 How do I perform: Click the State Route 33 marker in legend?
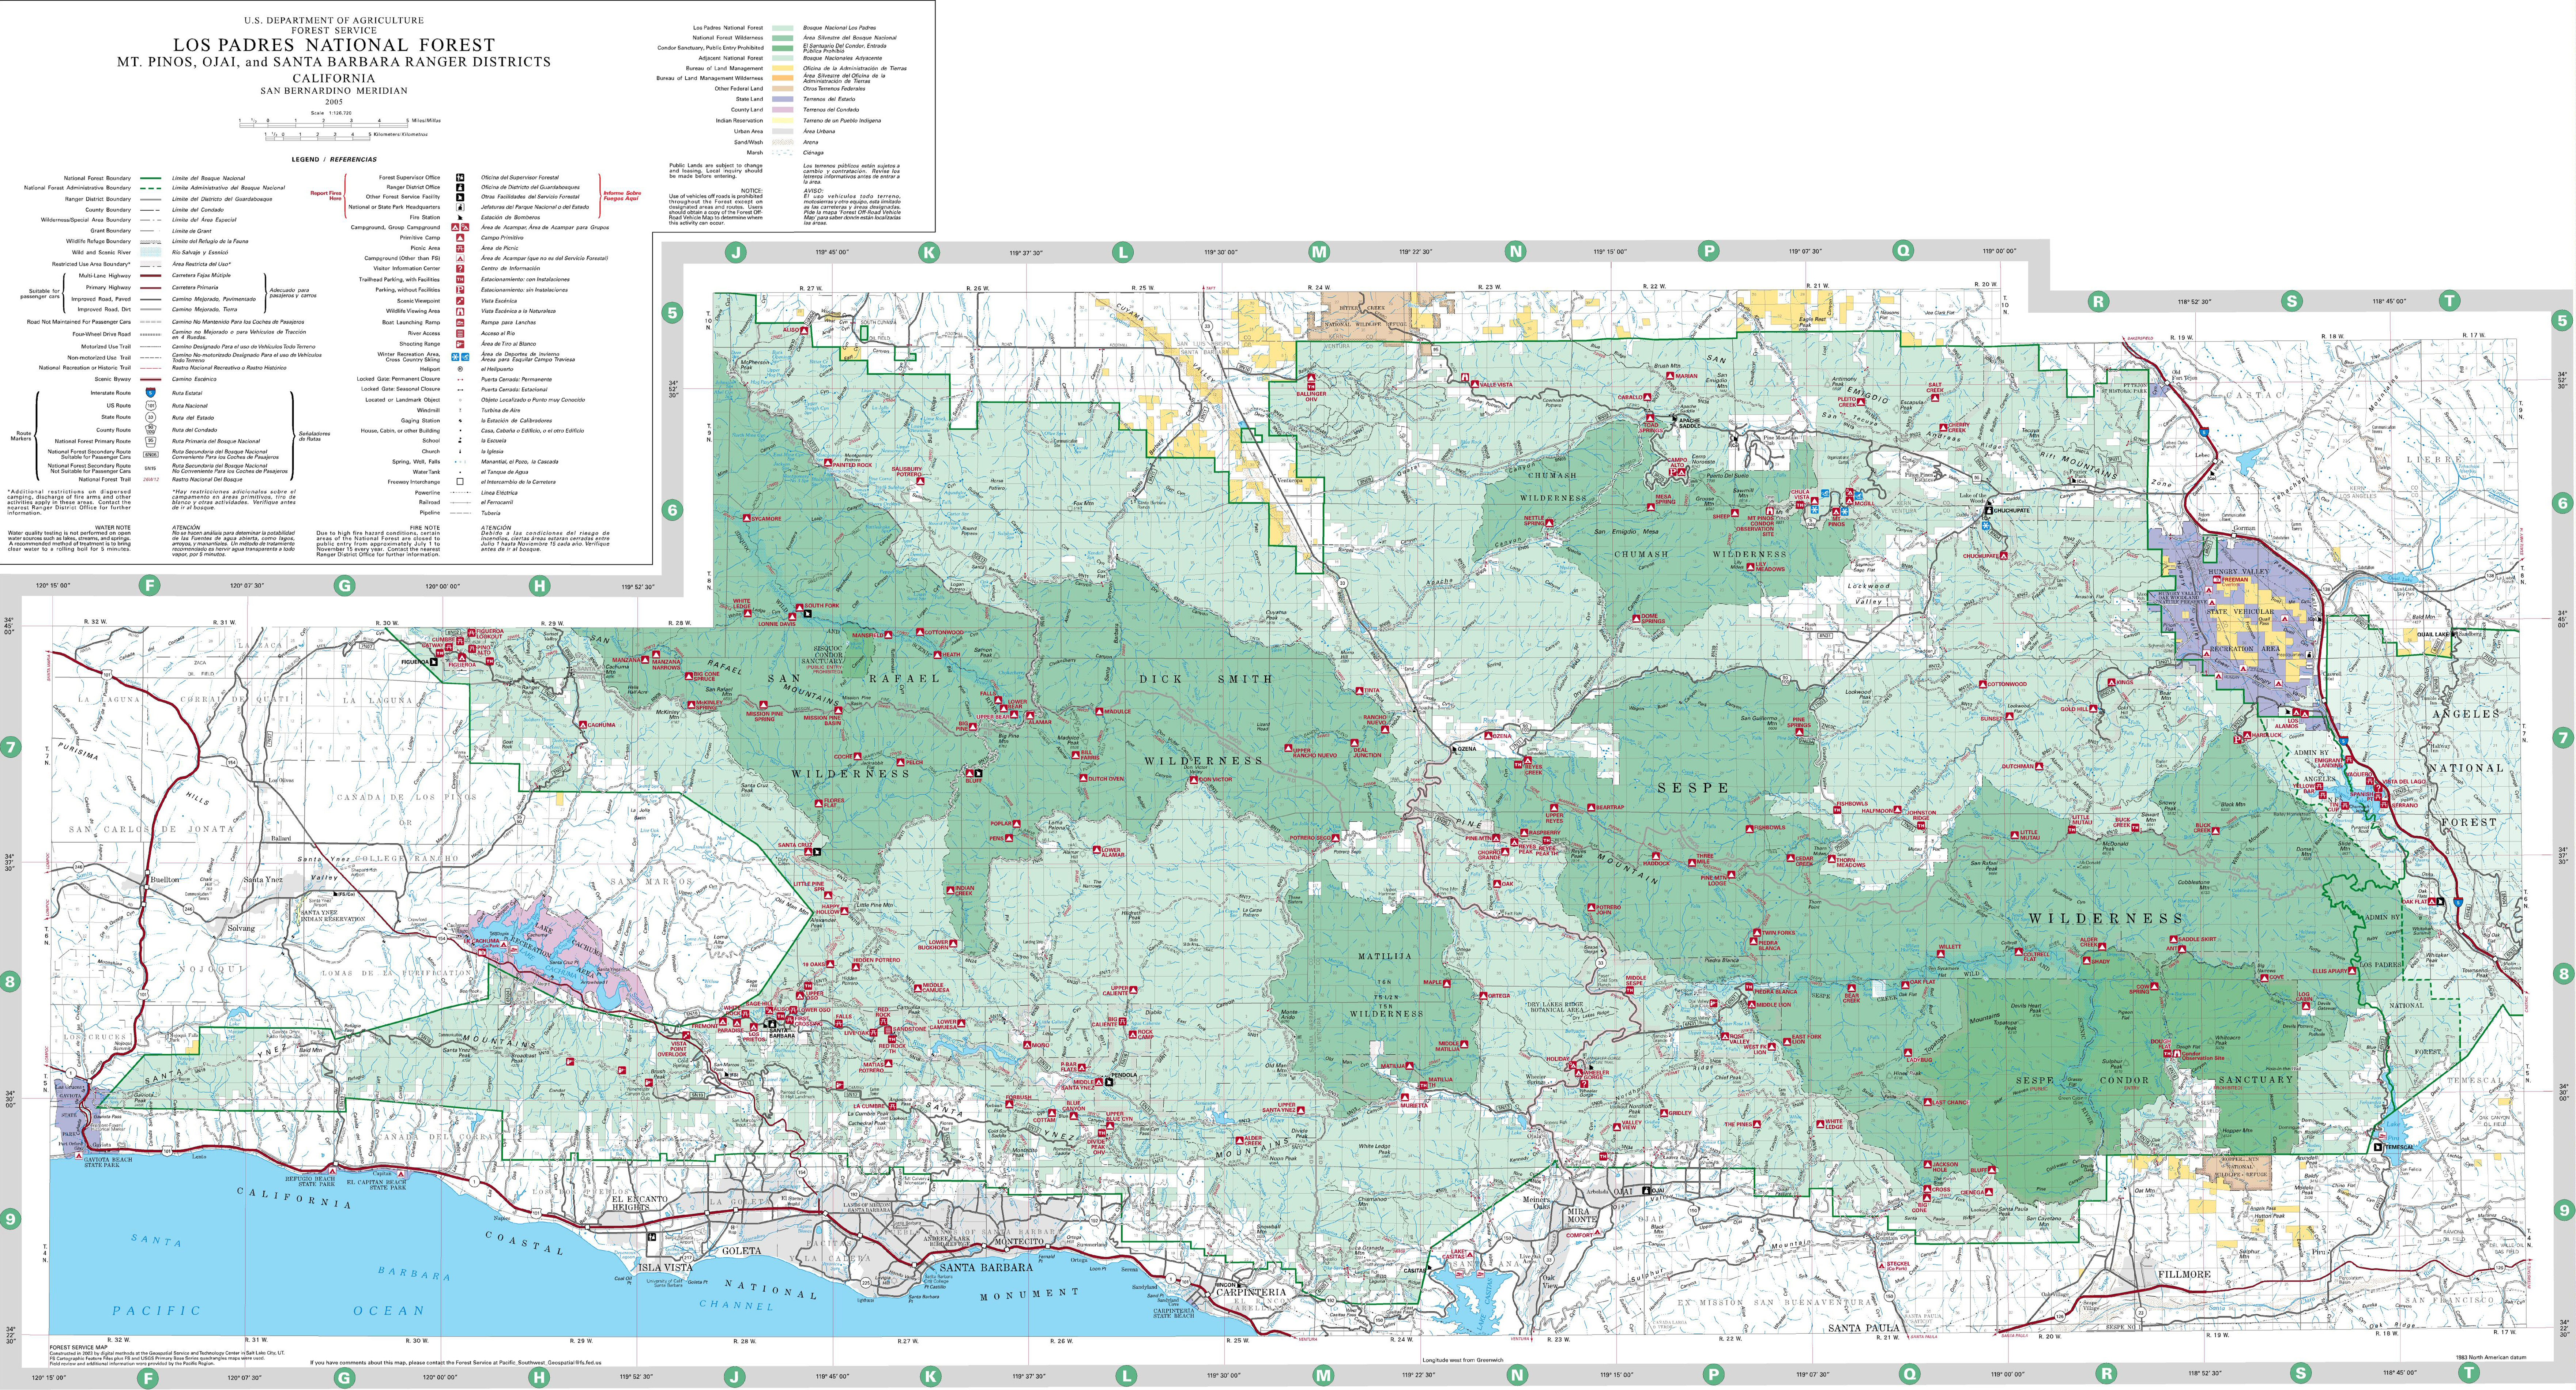pos(151,417)
